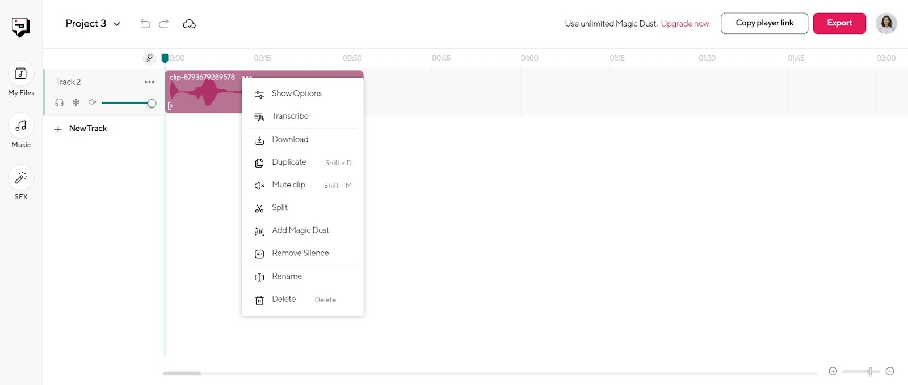Select Rename in the clip menu
The width and height of the screenshot is (908, 385).
302,276
